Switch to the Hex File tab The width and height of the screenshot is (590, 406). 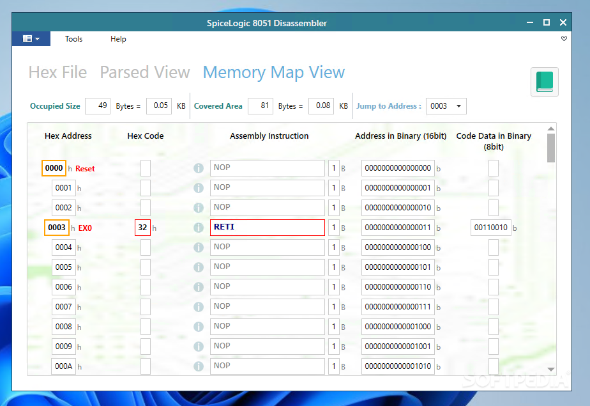(57, 72)
